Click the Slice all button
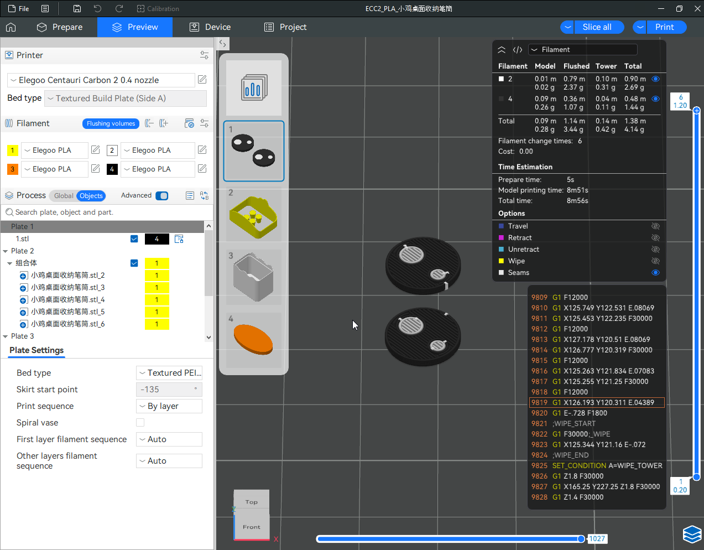 point(597,27)
